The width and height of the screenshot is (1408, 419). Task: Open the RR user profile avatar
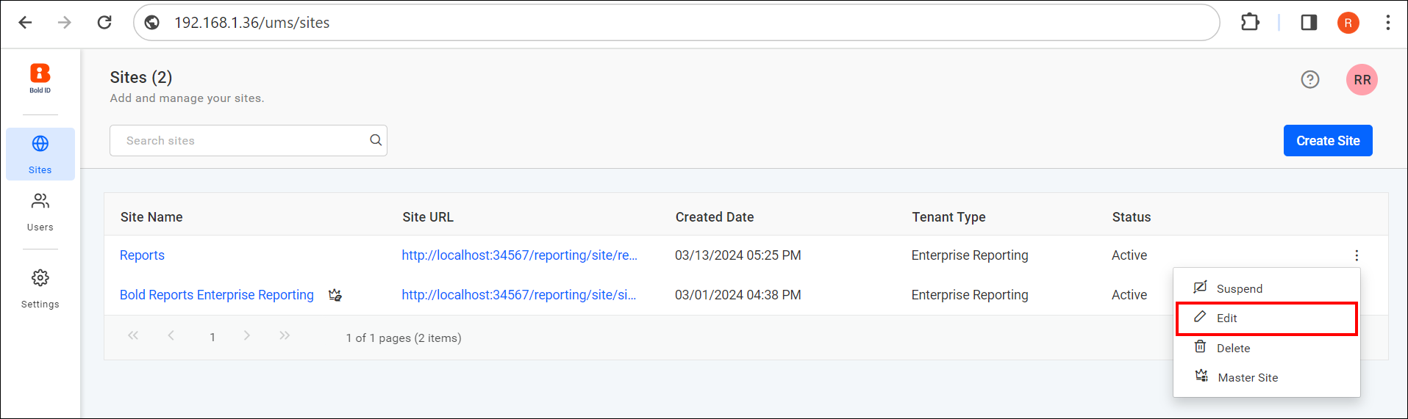coord(1362,79)
